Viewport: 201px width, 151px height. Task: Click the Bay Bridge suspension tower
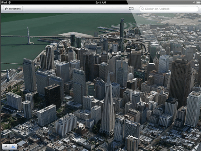tap(29, 35)
